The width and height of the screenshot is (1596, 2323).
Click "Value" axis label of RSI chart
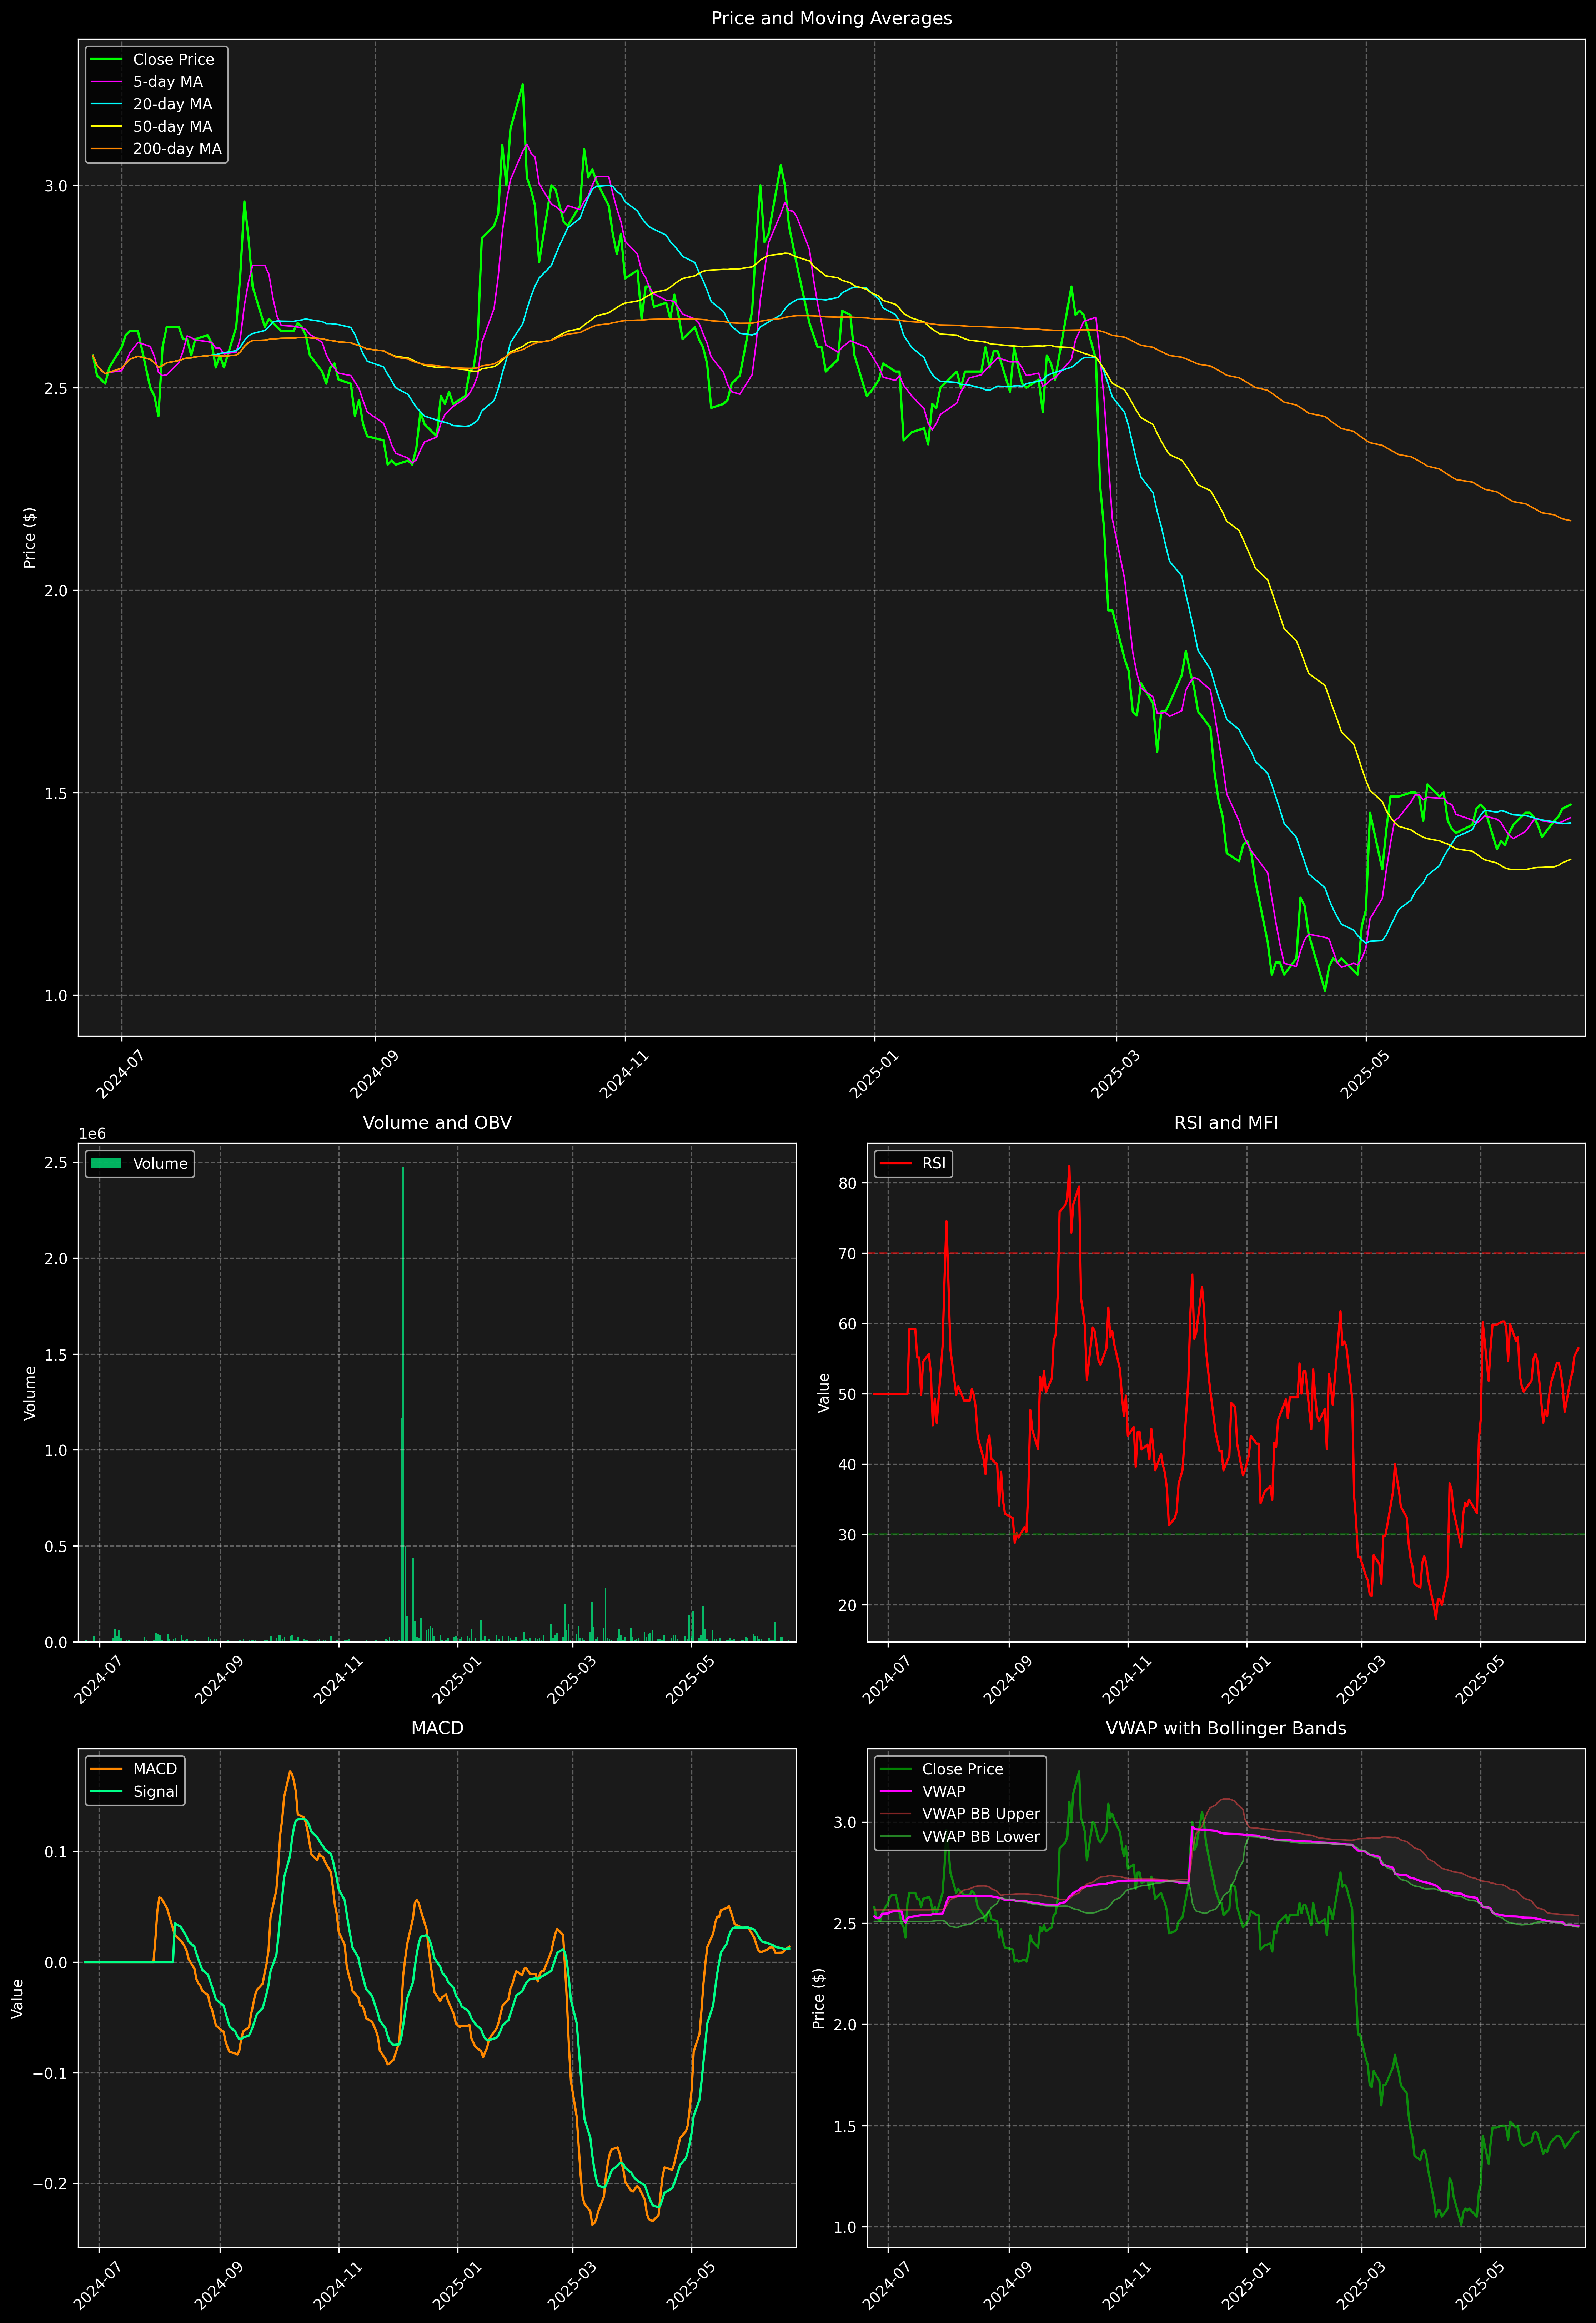[824, 1392]
